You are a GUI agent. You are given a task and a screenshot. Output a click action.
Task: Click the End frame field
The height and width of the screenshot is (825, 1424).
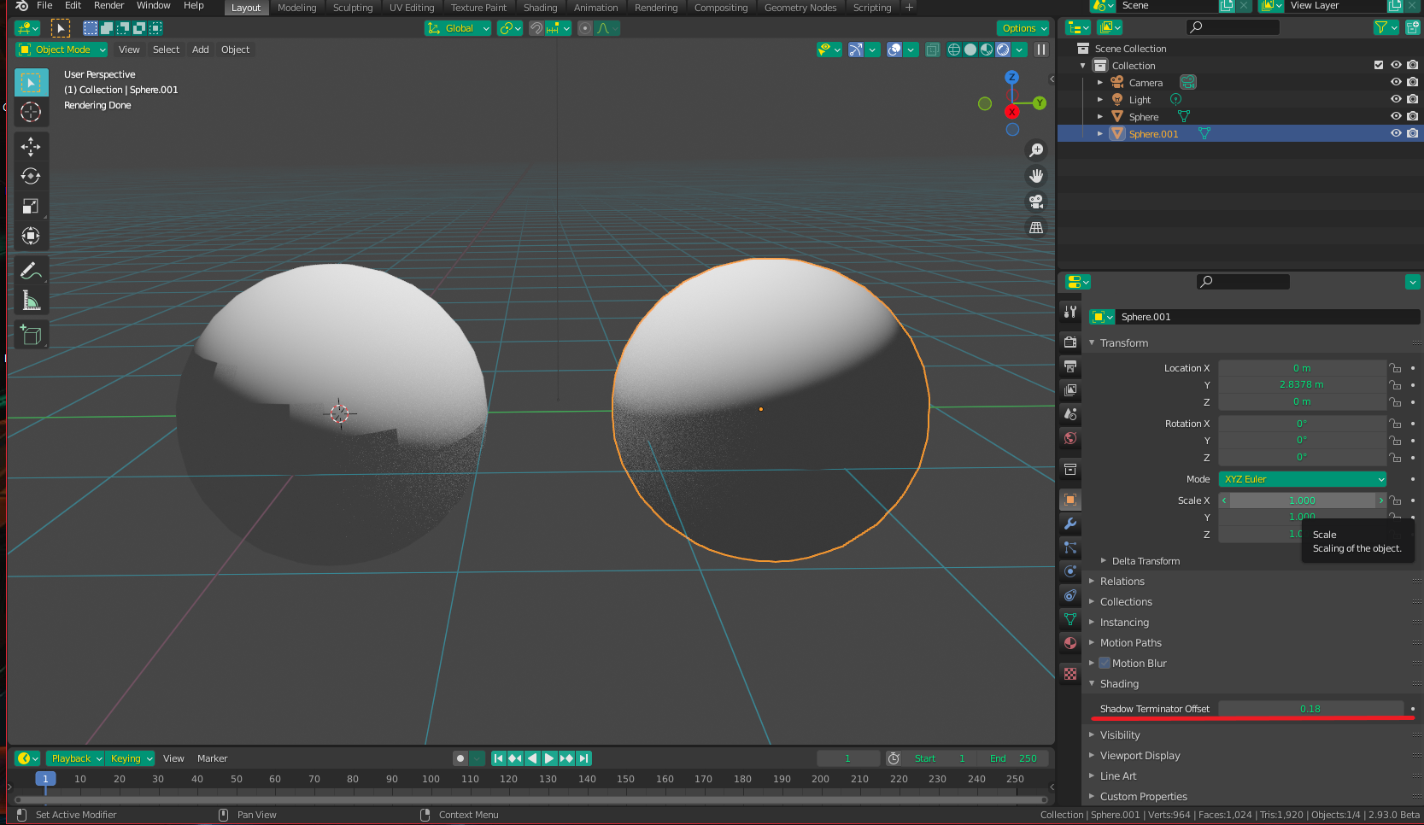click(x=1013, y=758)
